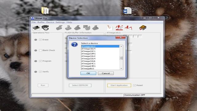Click the Load HEX File red book icon
Image resolution: width=197 pixels, height=111 pixels.
[119, 28]
